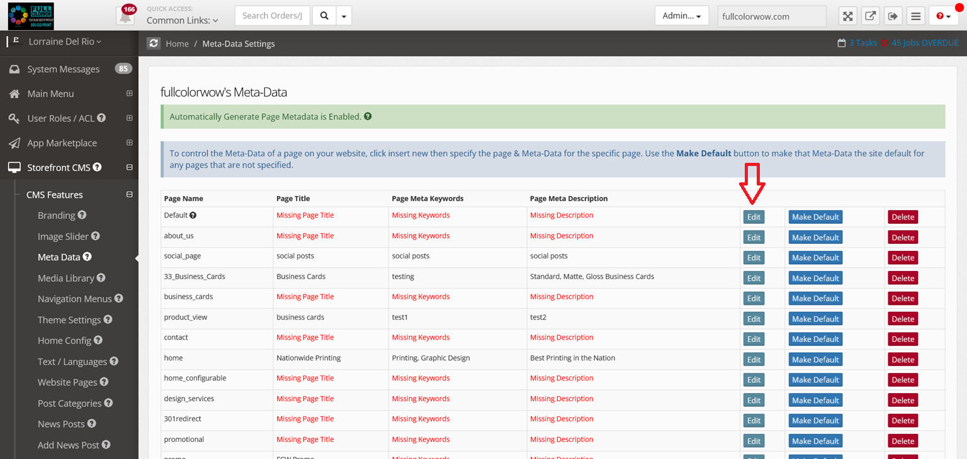This screenshot has width=967, height=459.
Task: Click Make Default for the home row
Action: point(815,360)
